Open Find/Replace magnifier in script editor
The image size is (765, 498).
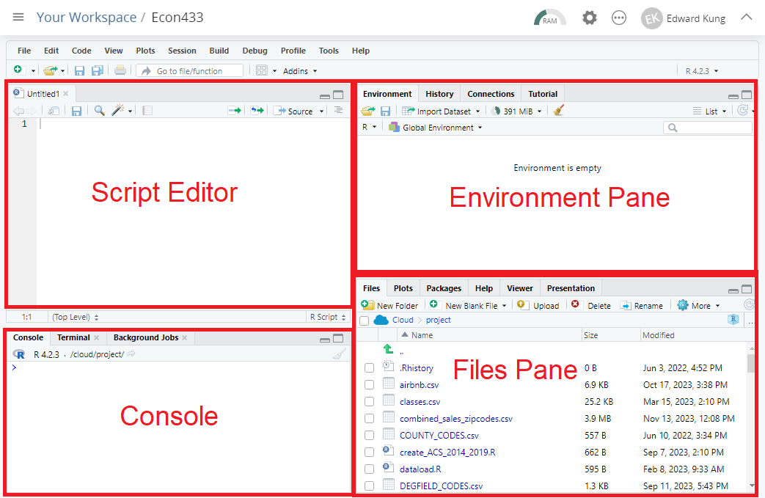point(100,111)
